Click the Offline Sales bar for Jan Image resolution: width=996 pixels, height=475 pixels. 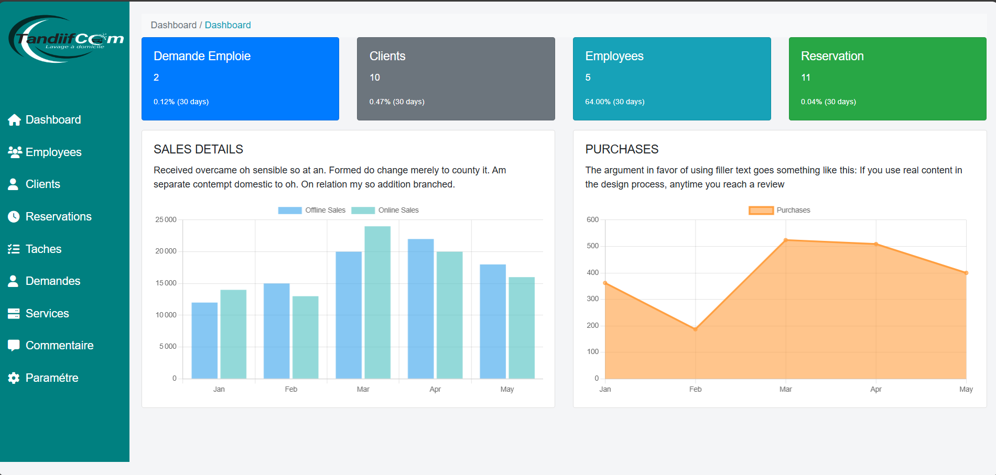point(204,340)
